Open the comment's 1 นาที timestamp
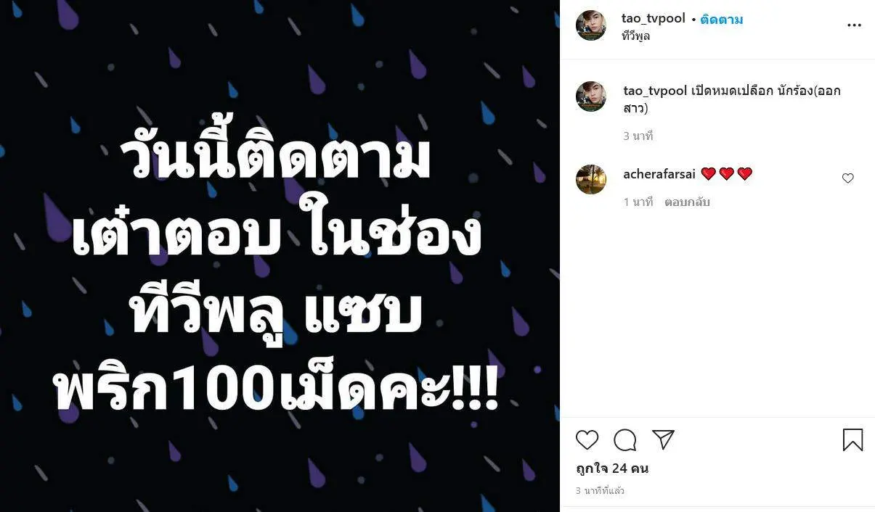 (x=638, y=202)
